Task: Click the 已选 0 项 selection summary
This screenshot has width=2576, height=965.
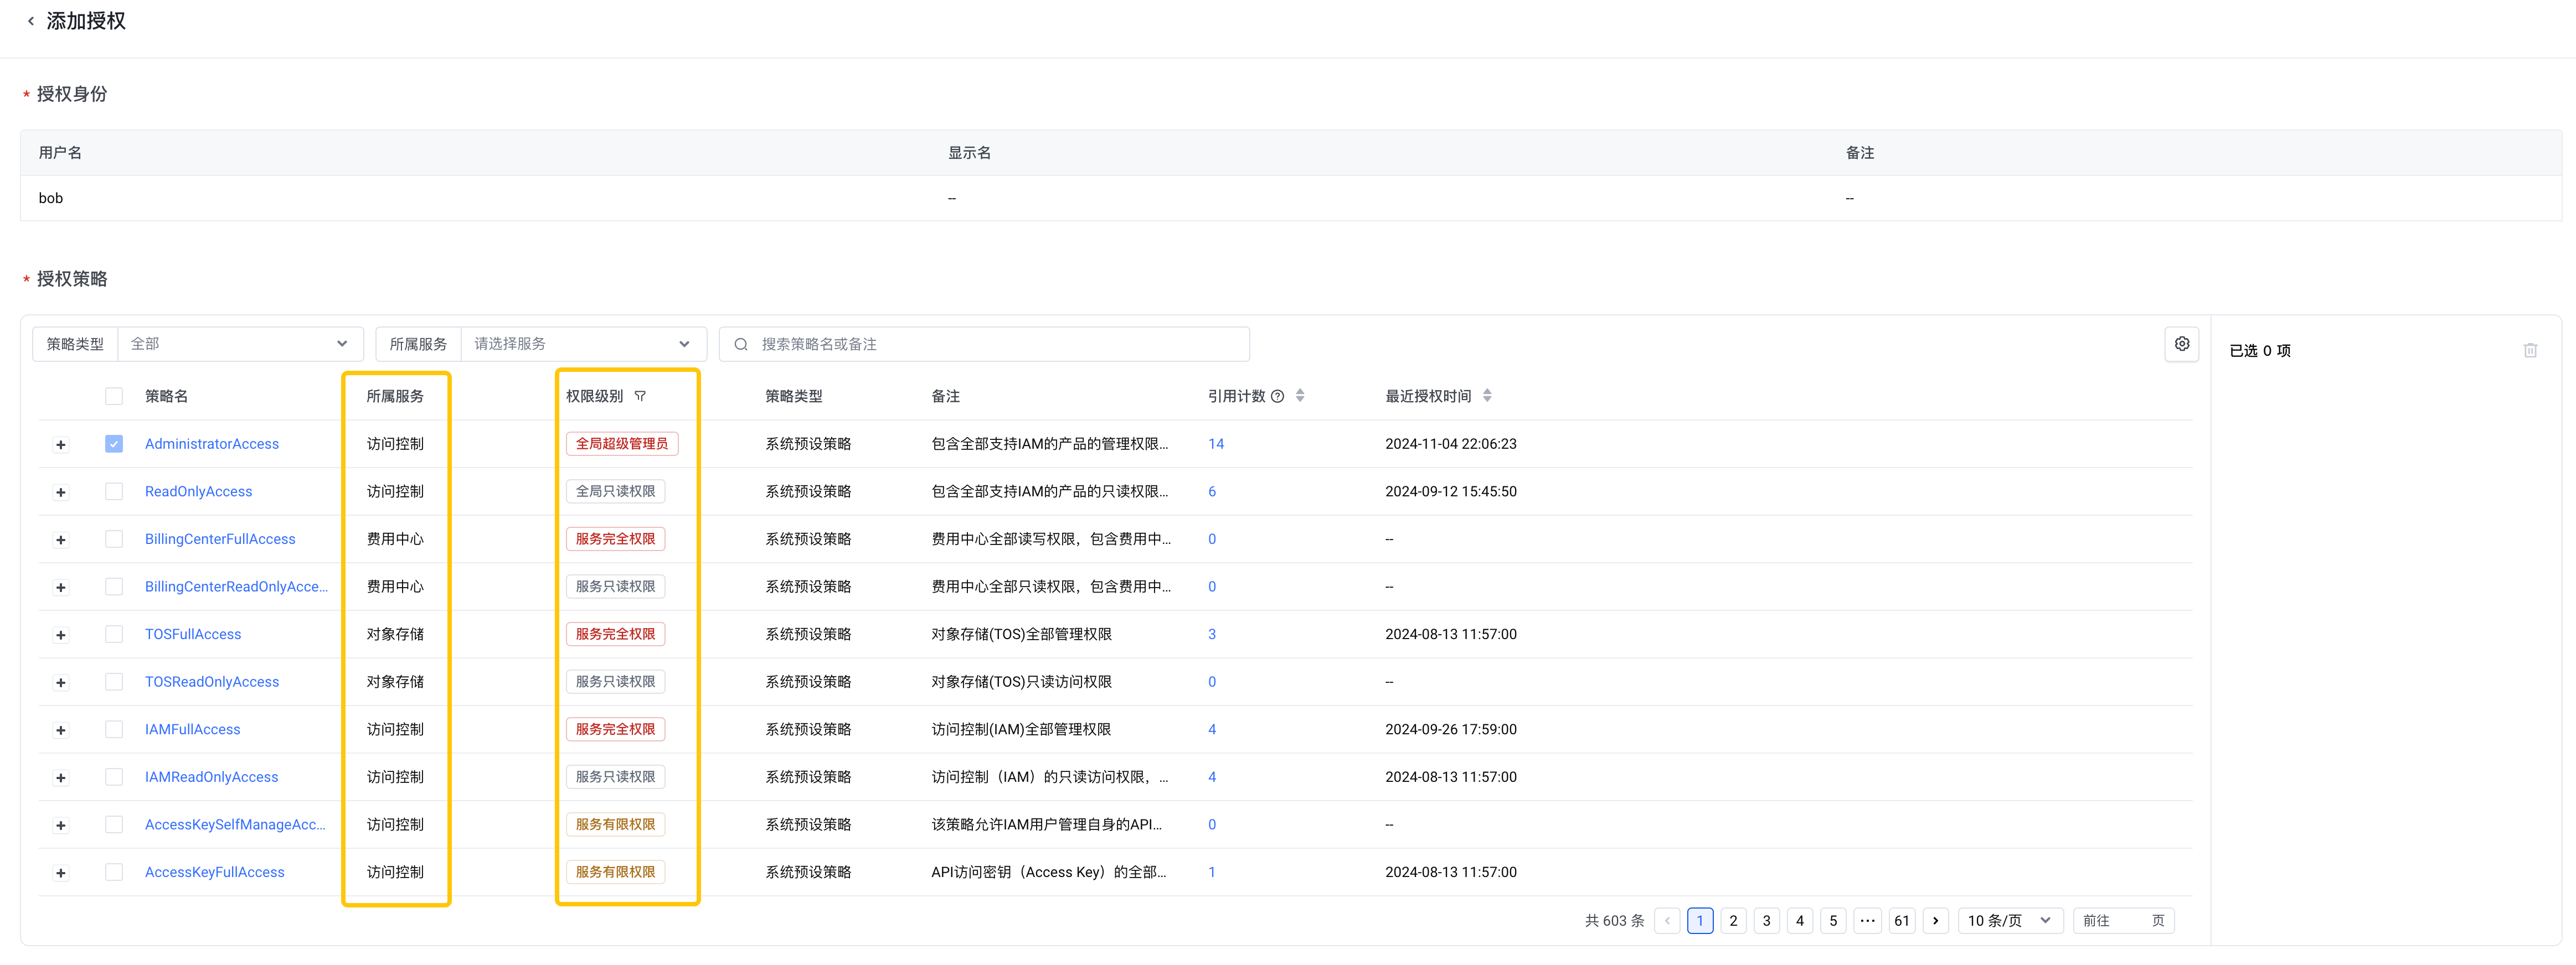Action: (x=2260, y=351)
